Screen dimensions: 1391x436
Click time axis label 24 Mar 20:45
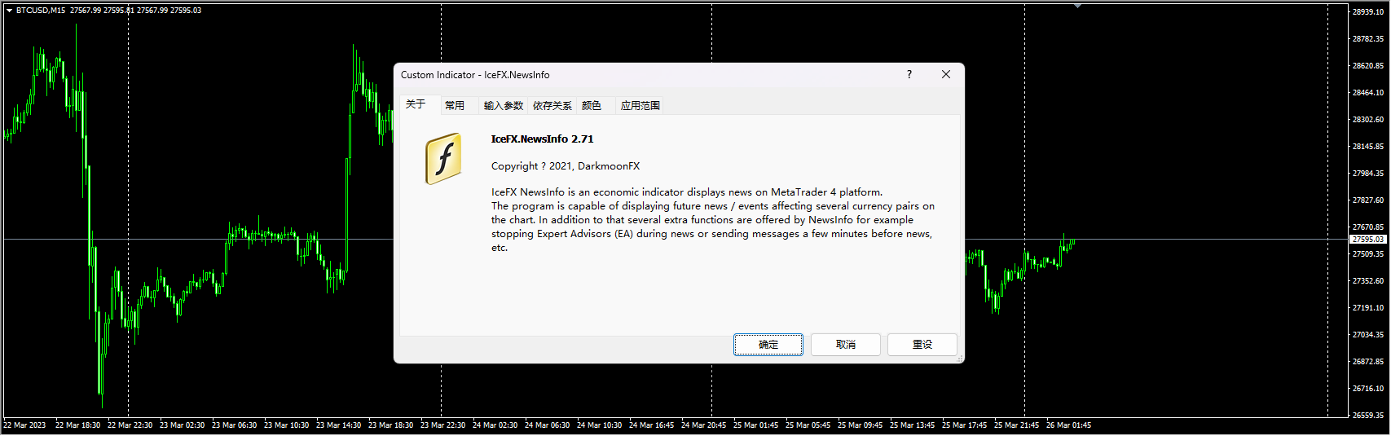(x=703, y=425)
